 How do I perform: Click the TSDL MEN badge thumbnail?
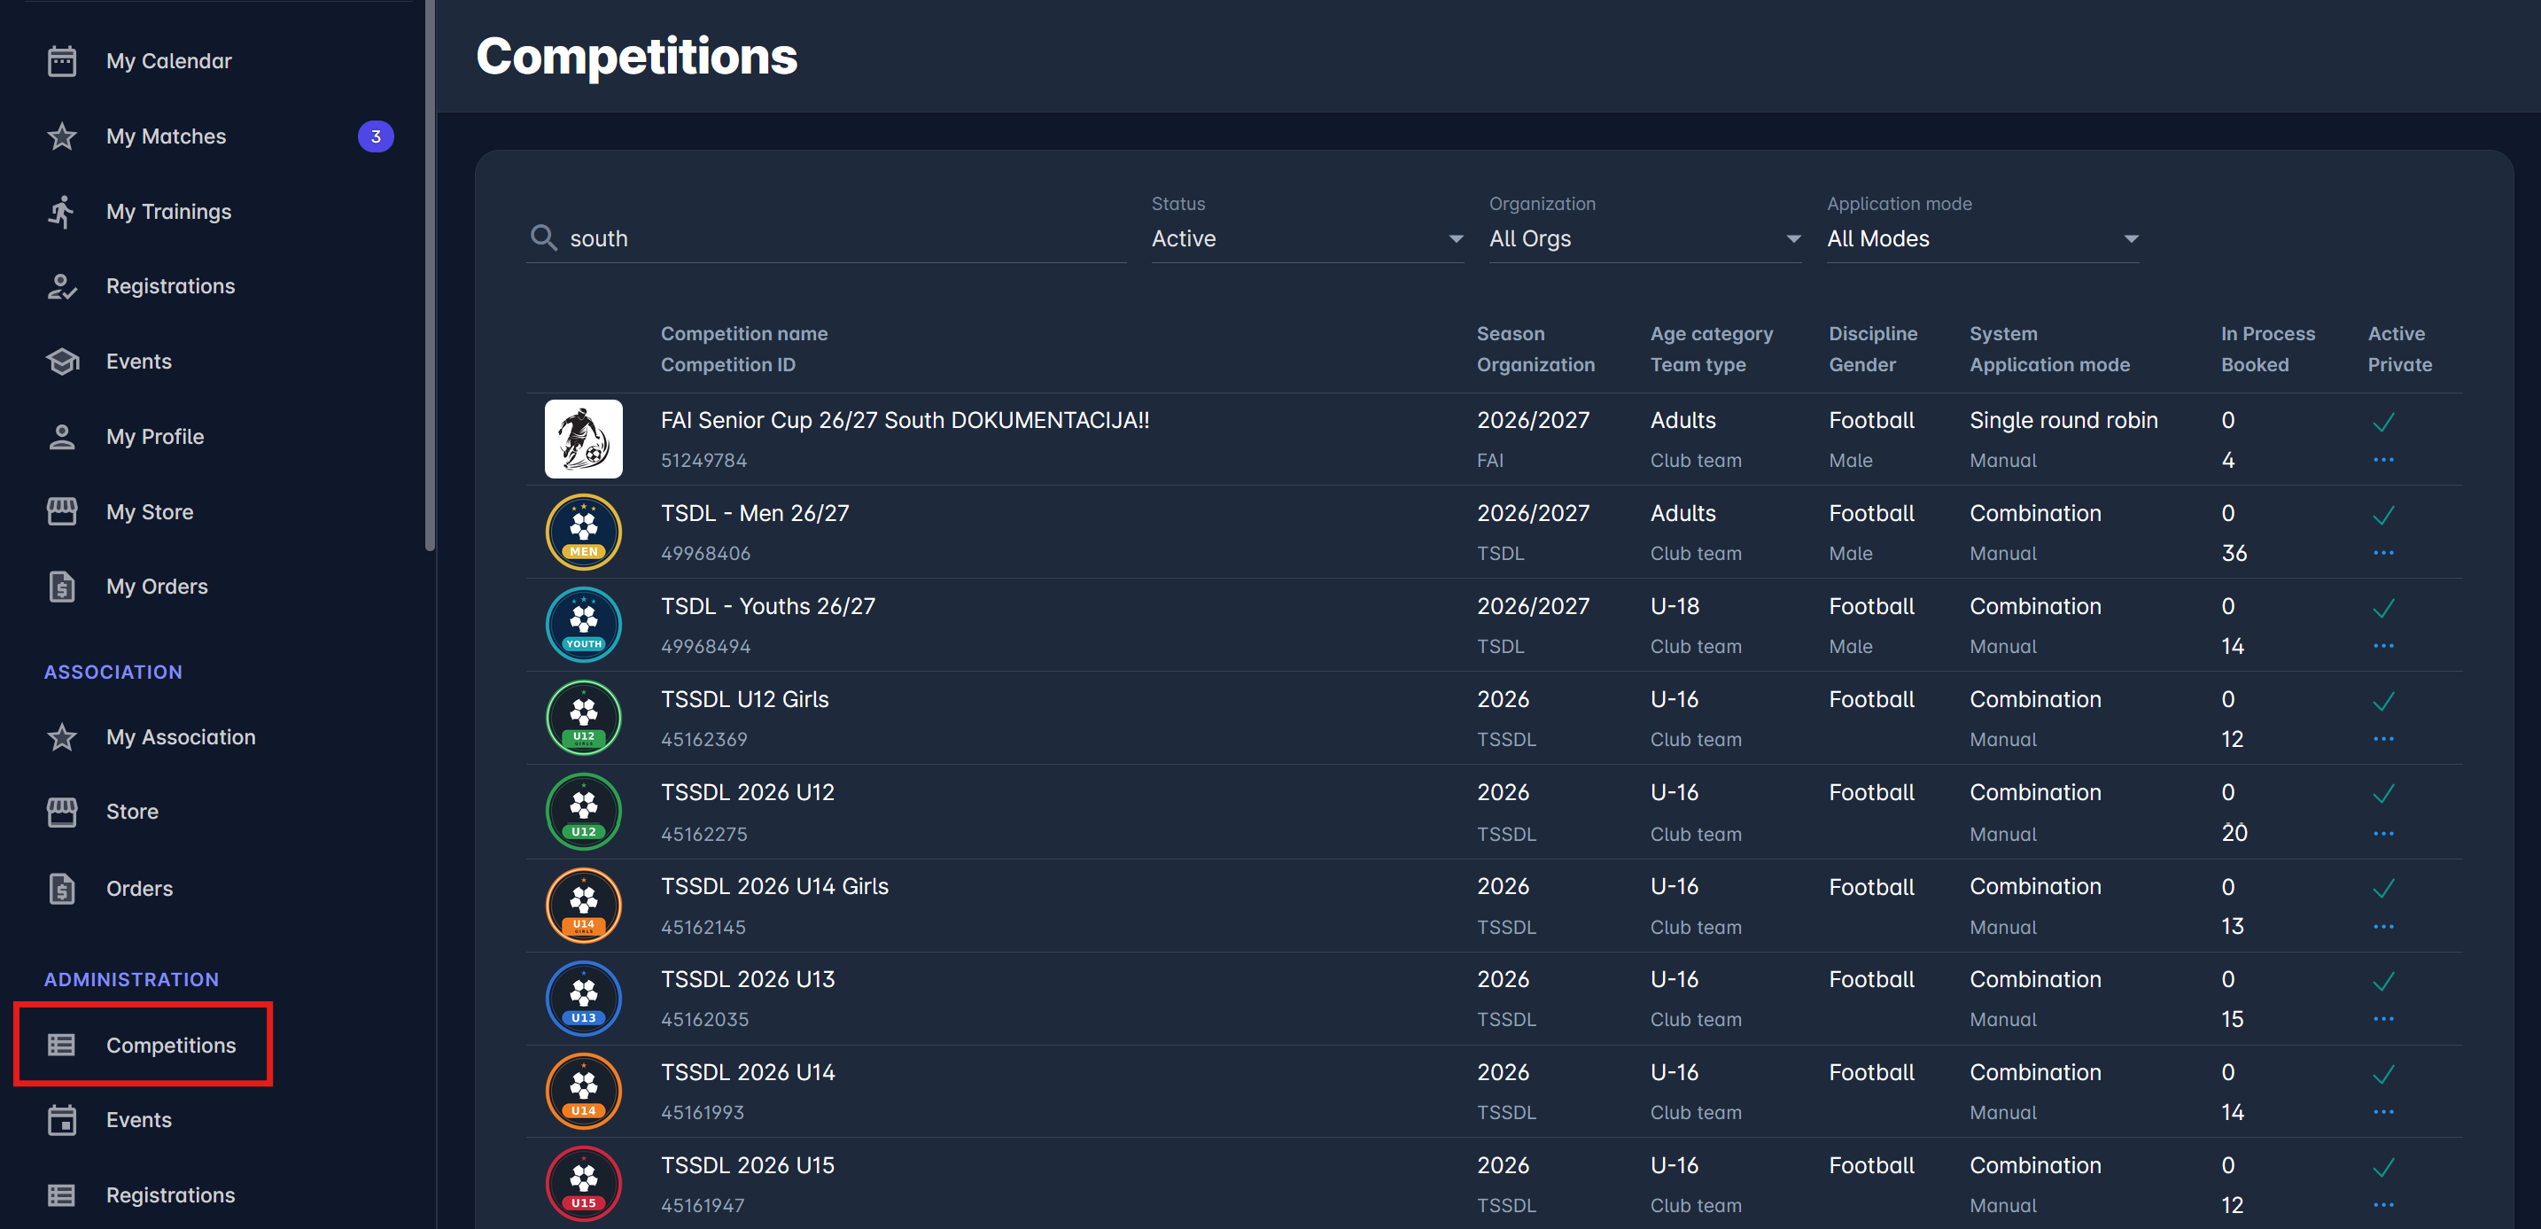[x=583, y=532]
